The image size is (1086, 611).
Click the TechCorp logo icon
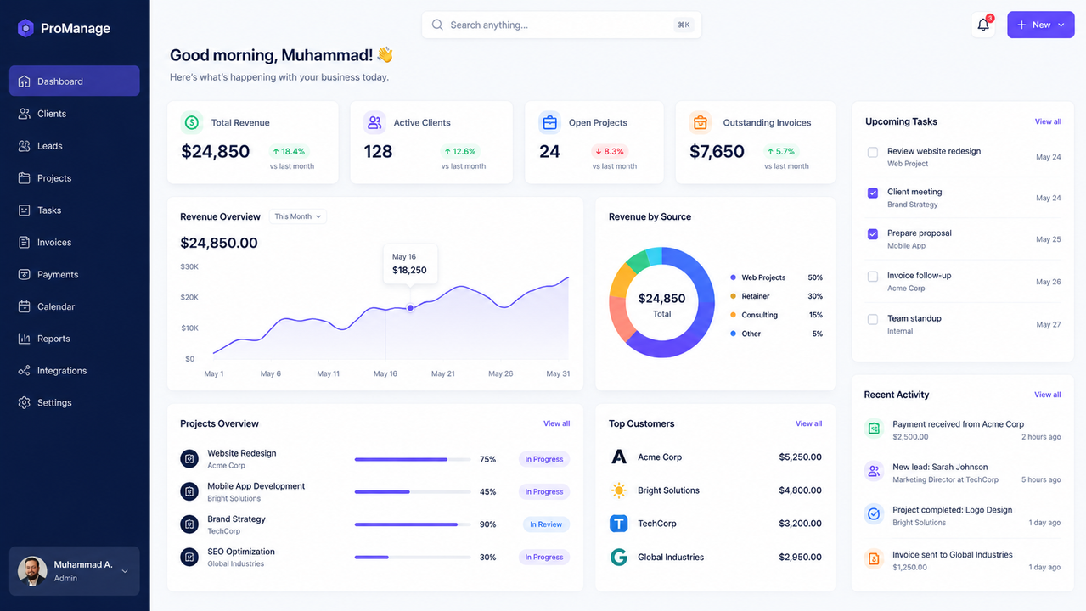pyautogui.click(x=619, y=524)
